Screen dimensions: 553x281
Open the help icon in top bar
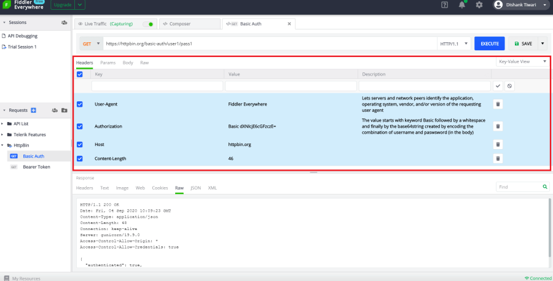pos(444,5)
